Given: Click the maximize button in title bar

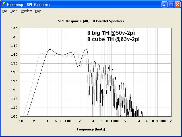Looking at the screenshot, I should tap(171, 5).
